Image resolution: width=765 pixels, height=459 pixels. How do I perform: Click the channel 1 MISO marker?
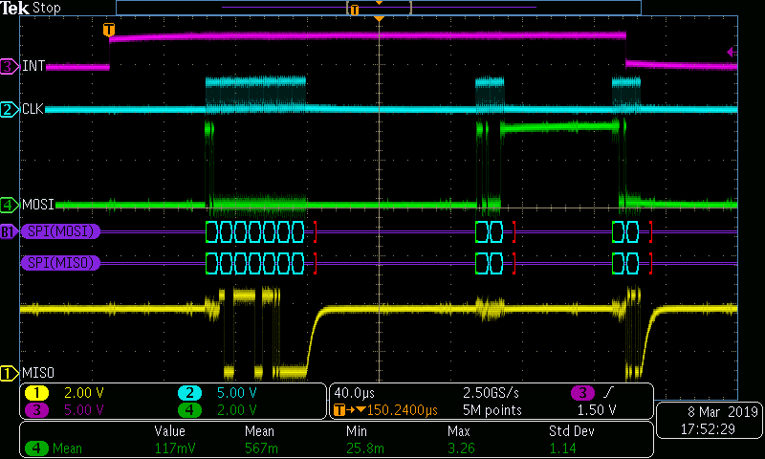[10, 373]
